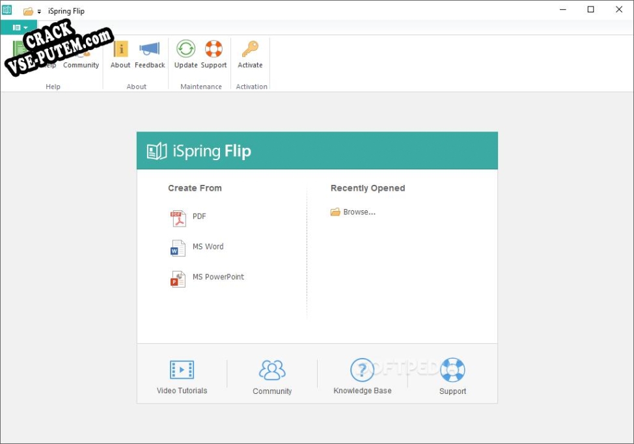Click the Browse folder icon
634x444 pixels.
[x=335, y=212]
